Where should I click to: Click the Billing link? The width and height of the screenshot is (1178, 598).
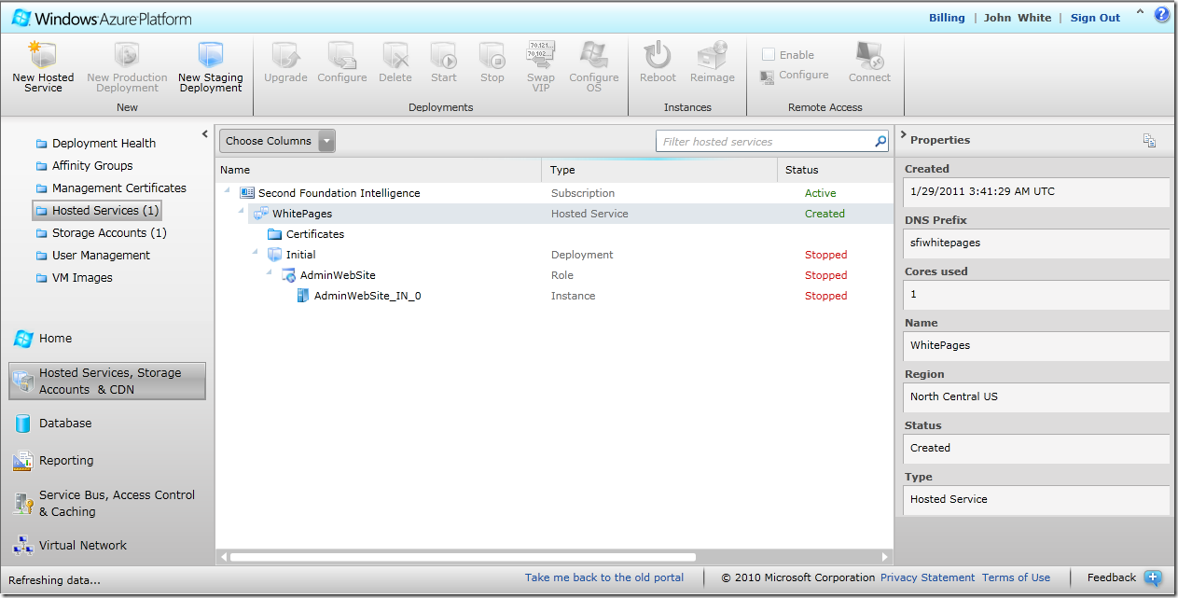(x=947, y=18)
